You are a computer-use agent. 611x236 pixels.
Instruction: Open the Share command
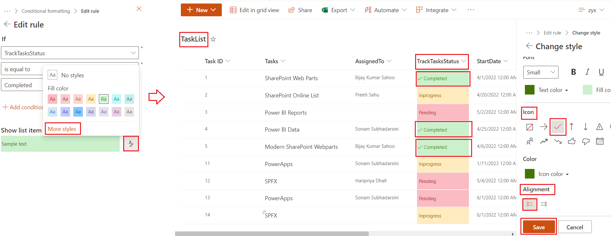click(300, 10)
